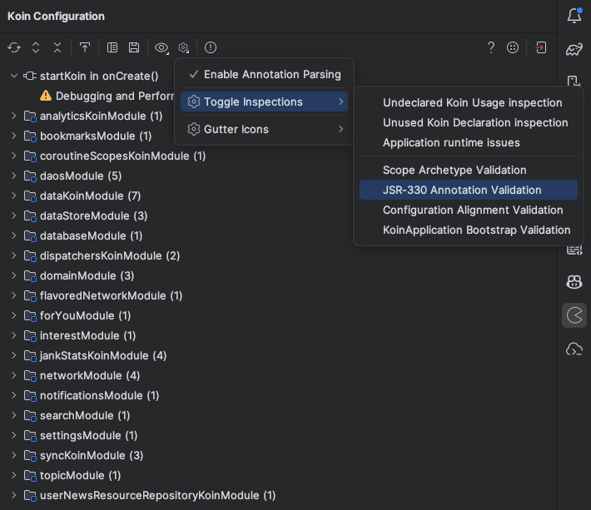Select Scope Archetype Validation menu entry

[x=454, y=170]
